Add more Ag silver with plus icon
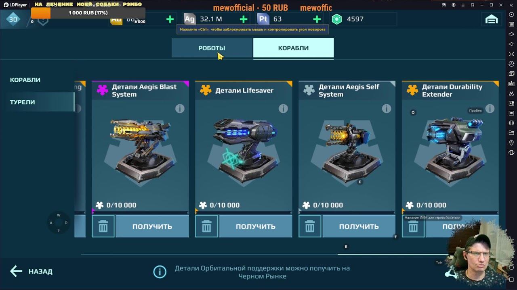The image size is (517, 290). tap(244, 19)
